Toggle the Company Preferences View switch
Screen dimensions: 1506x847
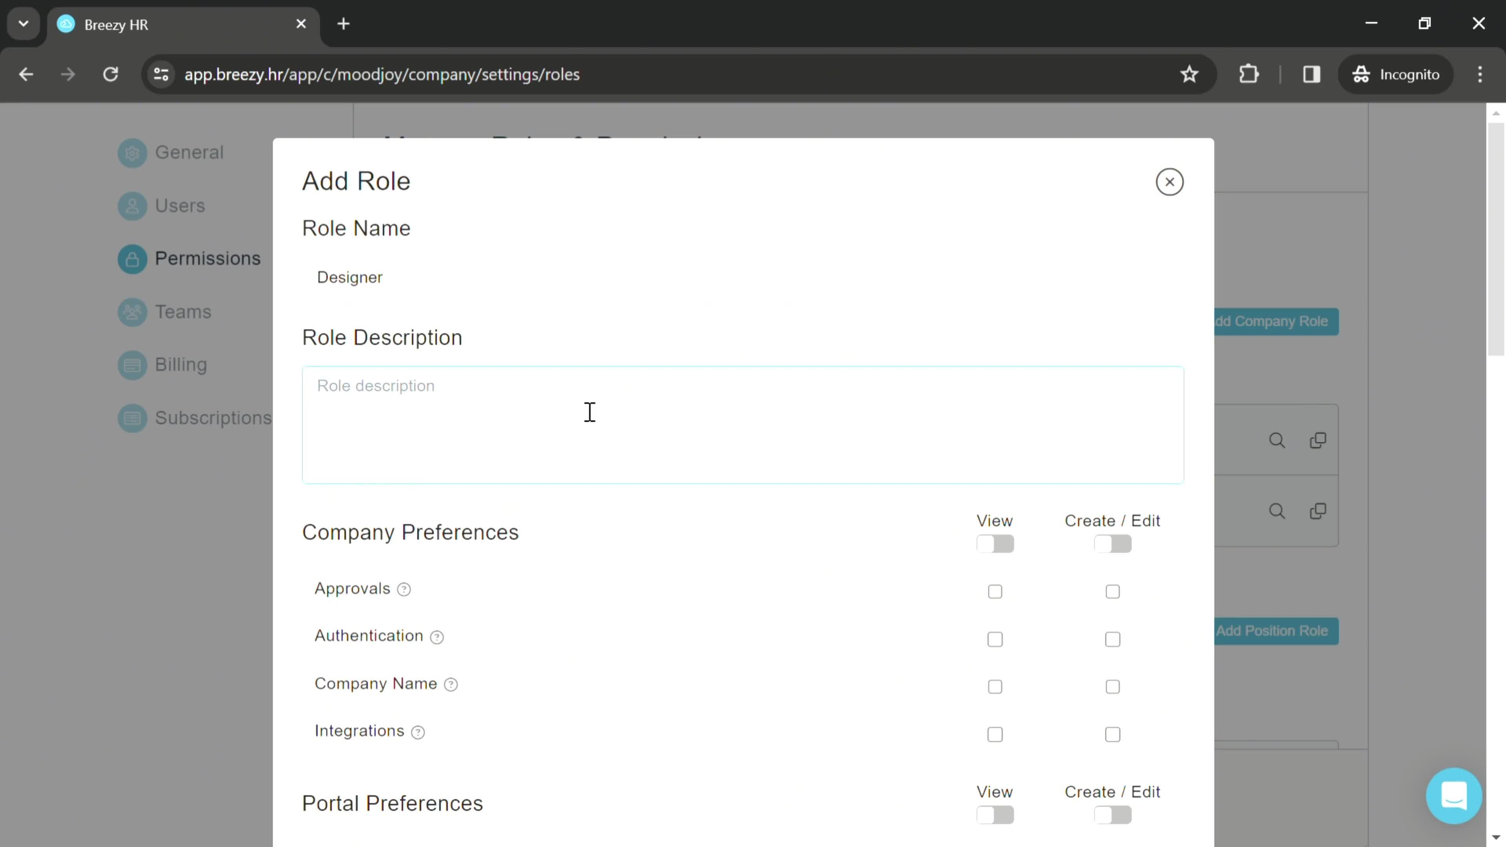995,543
